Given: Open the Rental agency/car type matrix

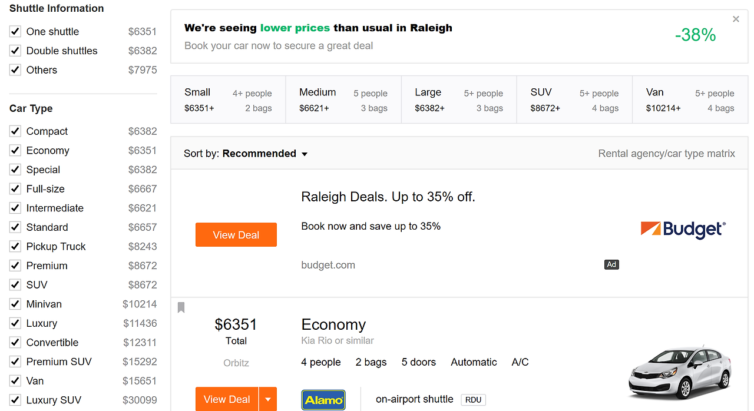Looking at the screenshot, I should coord(666,154).
